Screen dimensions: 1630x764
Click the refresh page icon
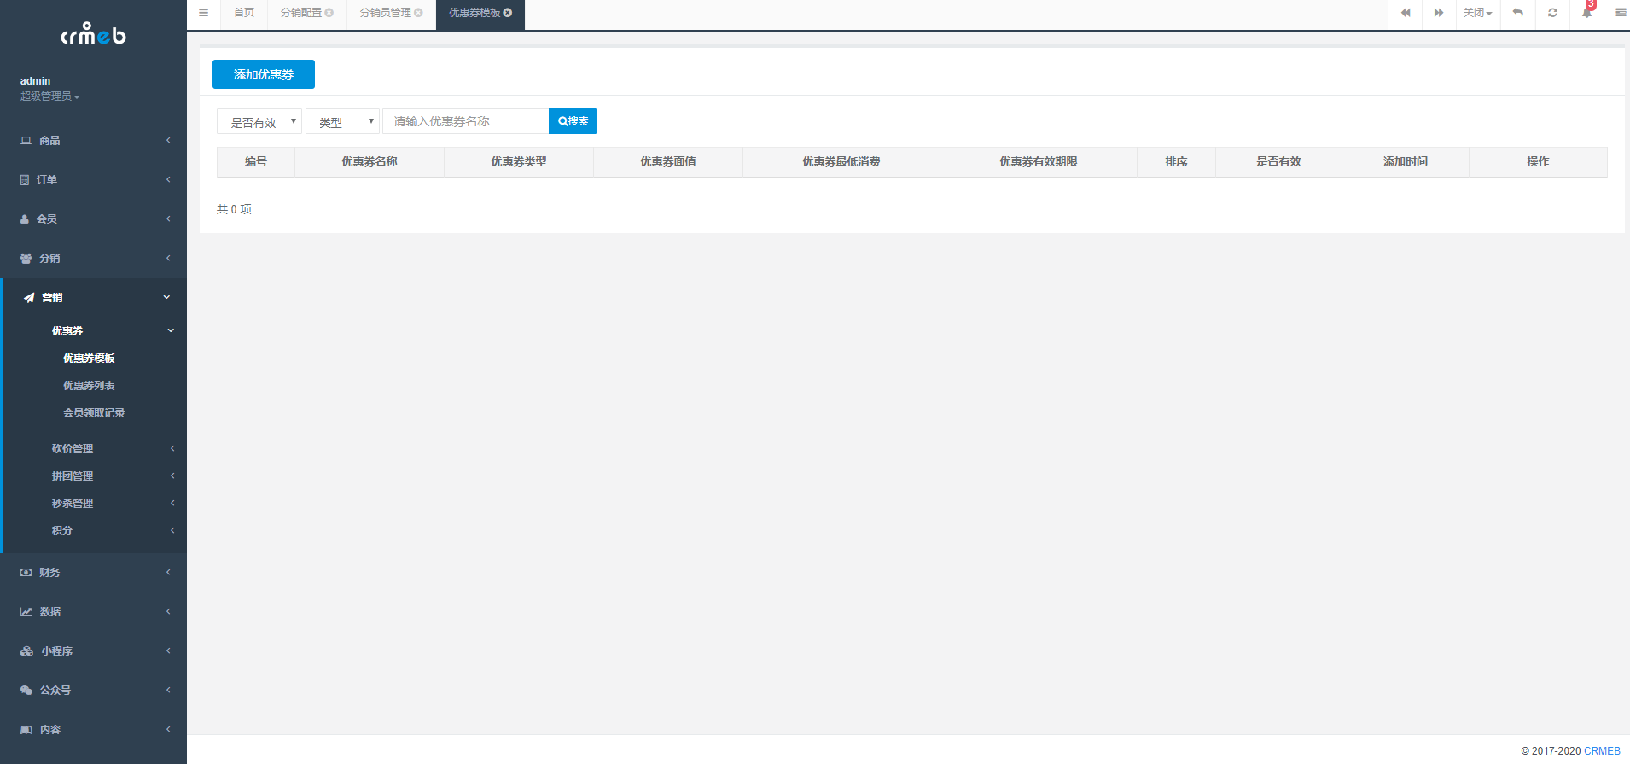click(1552, 13)
